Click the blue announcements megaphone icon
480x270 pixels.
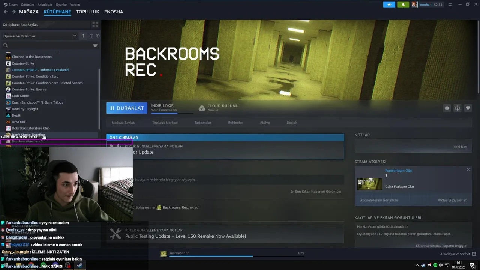point(389,4)
